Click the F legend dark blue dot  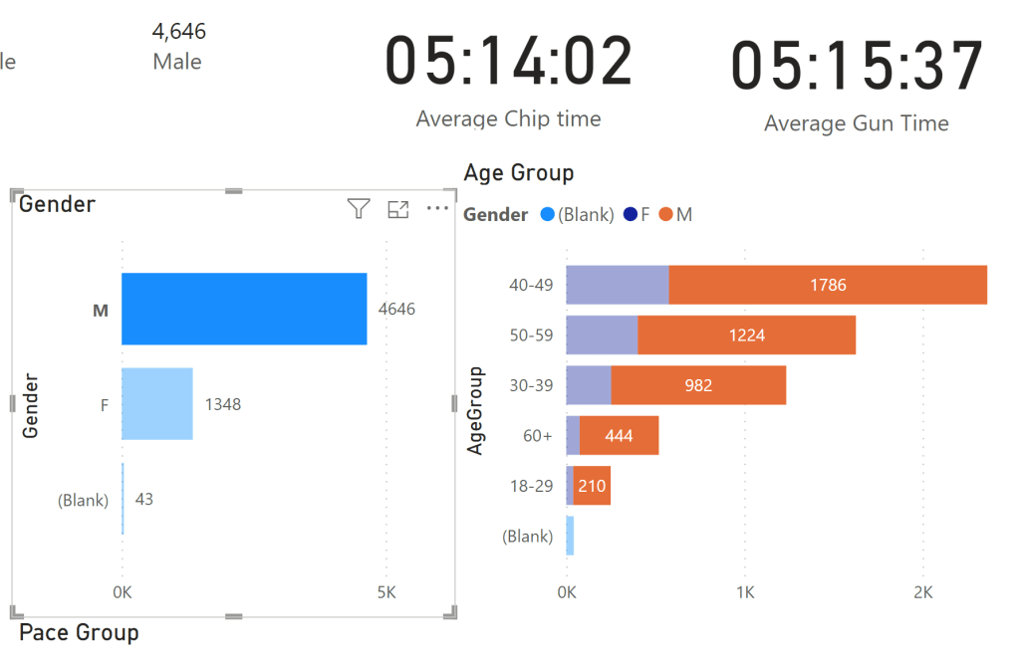(x=630, y=214)
